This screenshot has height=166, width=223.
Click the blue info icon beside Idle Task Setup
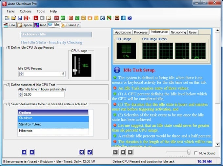point(117,70)
